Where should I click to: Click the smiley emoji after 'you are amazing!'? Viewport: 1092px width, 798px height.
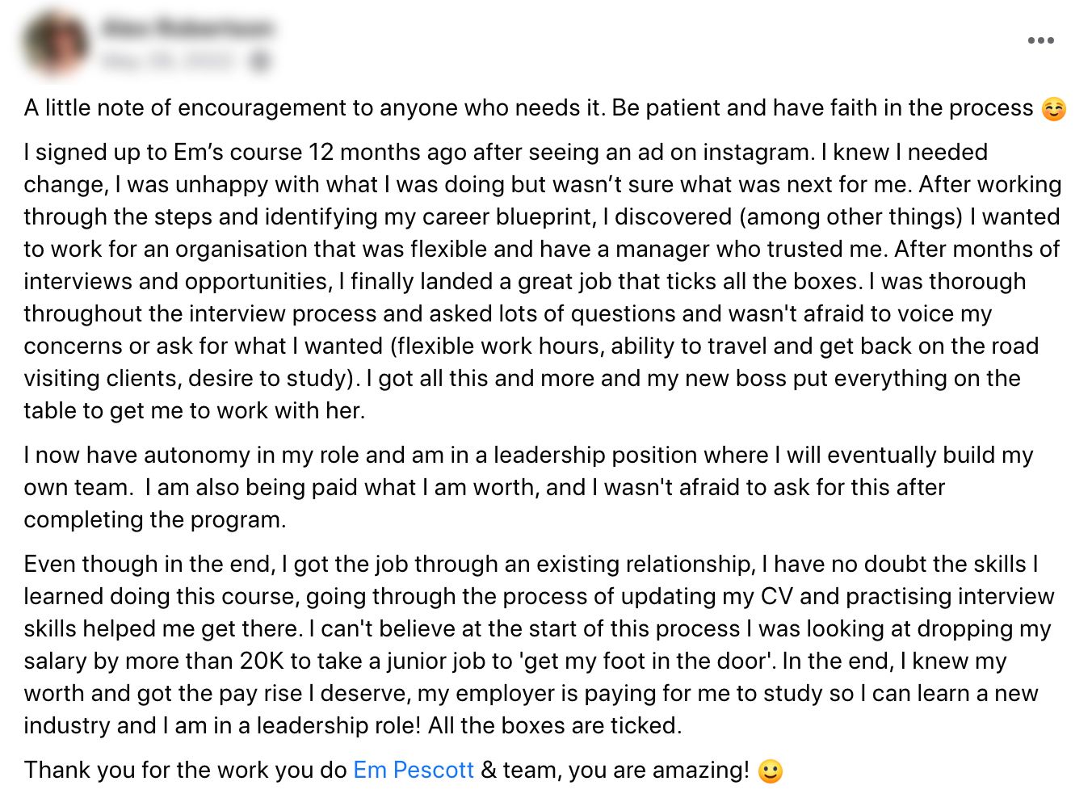[x=771, y=771]
